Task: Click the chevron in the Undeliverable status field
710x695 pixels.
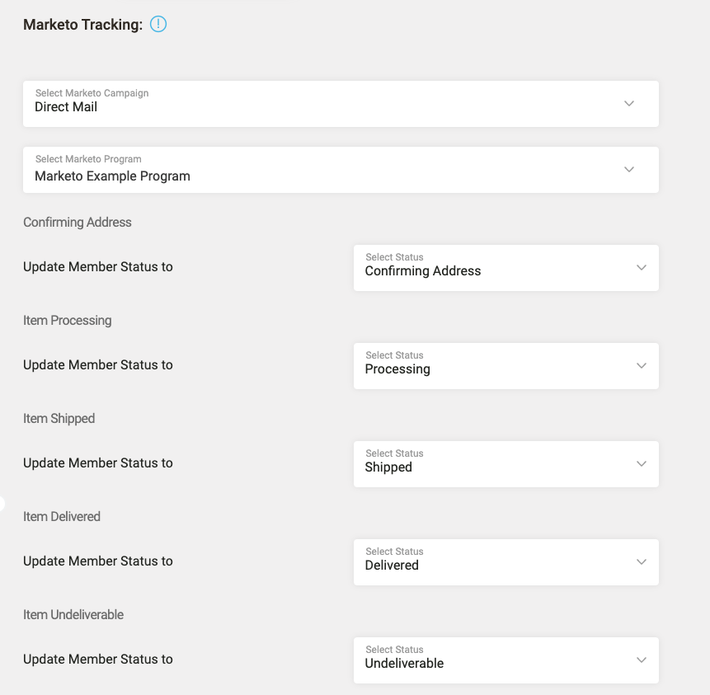Action: point(642,660)
